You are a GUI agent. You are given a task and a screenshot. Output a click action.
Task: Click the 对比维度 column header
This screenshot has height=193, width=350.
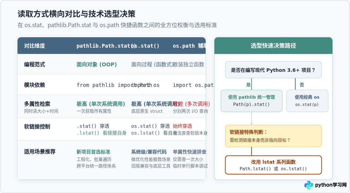34,46
